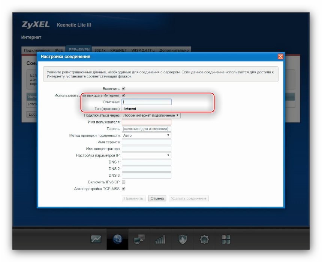
Task: Focus the Имя концентратора input field
Action: coord(147,149)
